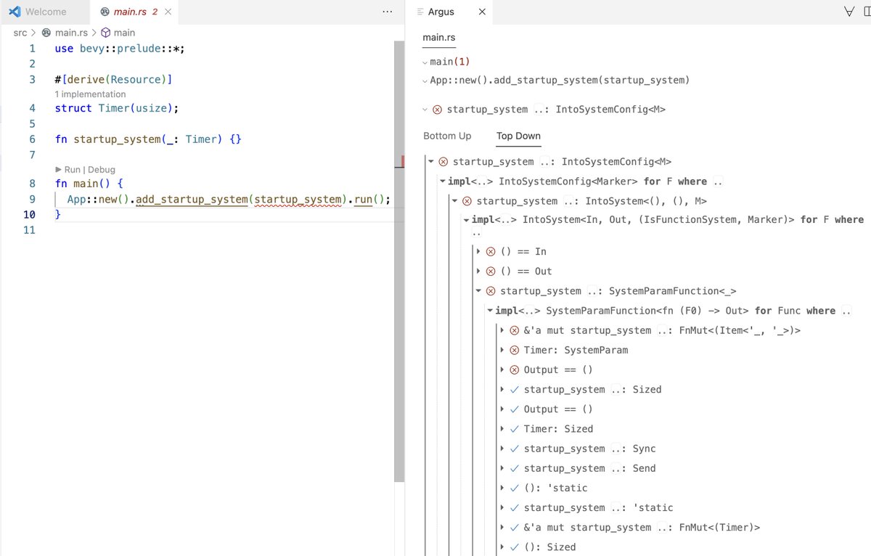Collapse the startup_system IntoSystemConfig<M> header chevron
The image size is (871, 556).
point(425,110)
